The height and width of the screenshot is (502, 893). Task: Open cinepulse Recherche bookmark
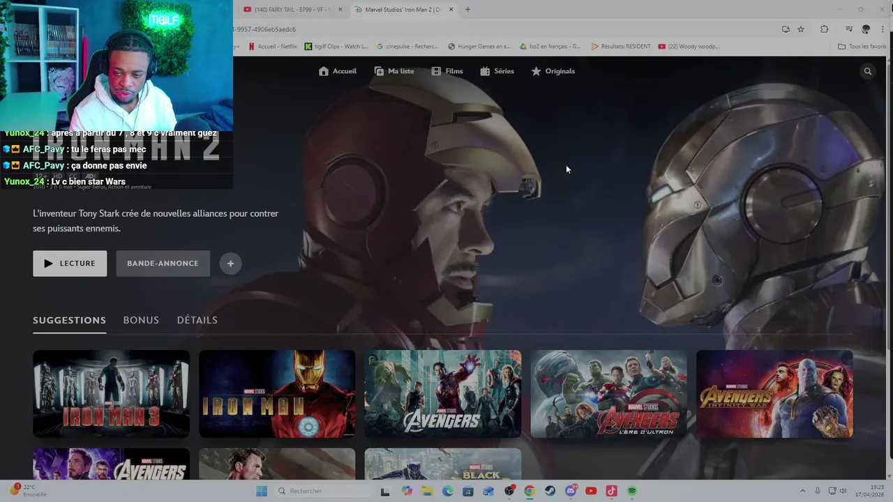(407, 47)
